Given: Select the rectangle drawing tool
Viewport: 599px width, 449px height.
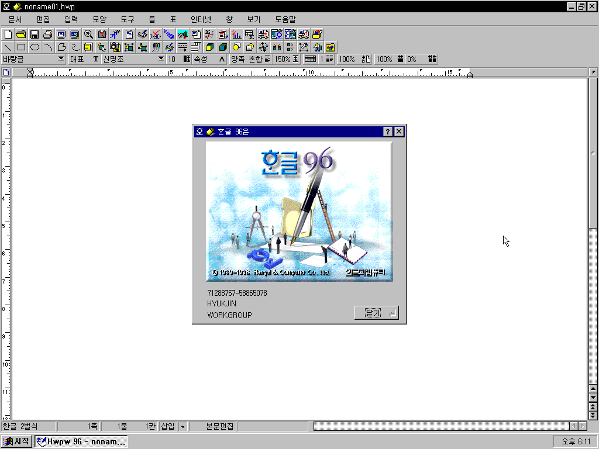Looking at the screenshot, I should point(21,47).
